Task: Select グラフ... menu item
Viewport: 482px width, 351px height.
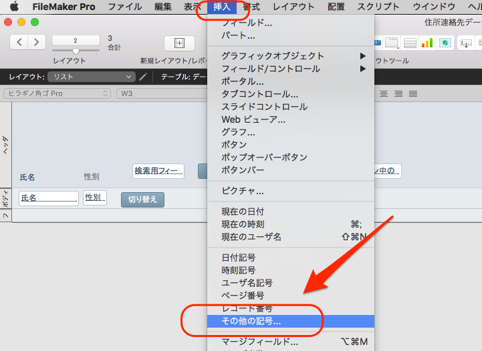Action: pyautogui.click(x=291, y=132)
